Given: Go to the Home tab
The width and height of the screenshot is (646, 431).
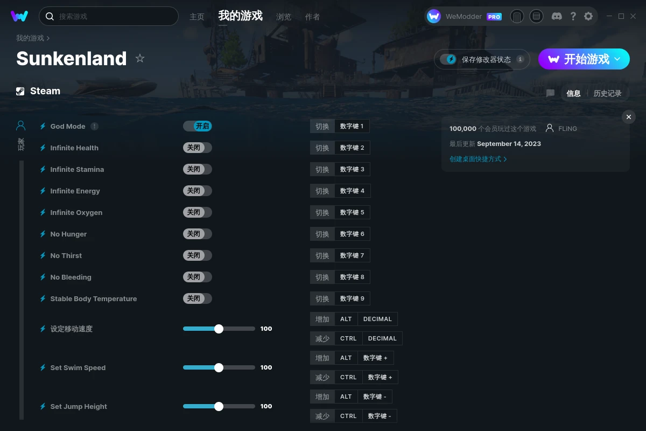Looking at the screenshot, I should click(197, 17).
